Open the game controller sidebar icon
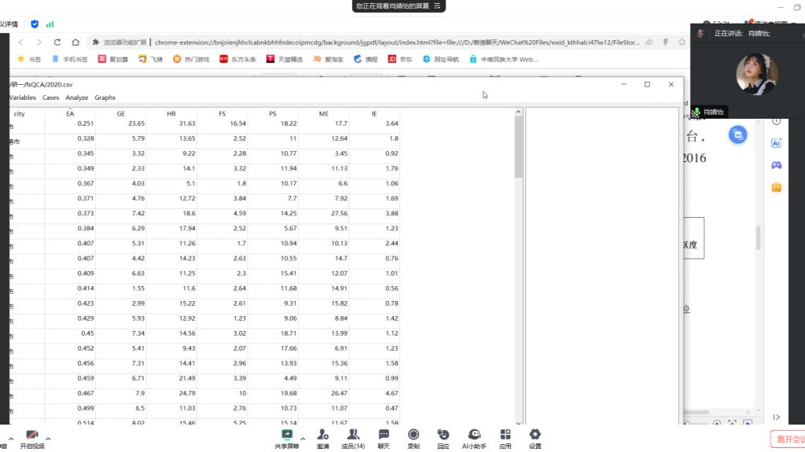 point(776,165)
